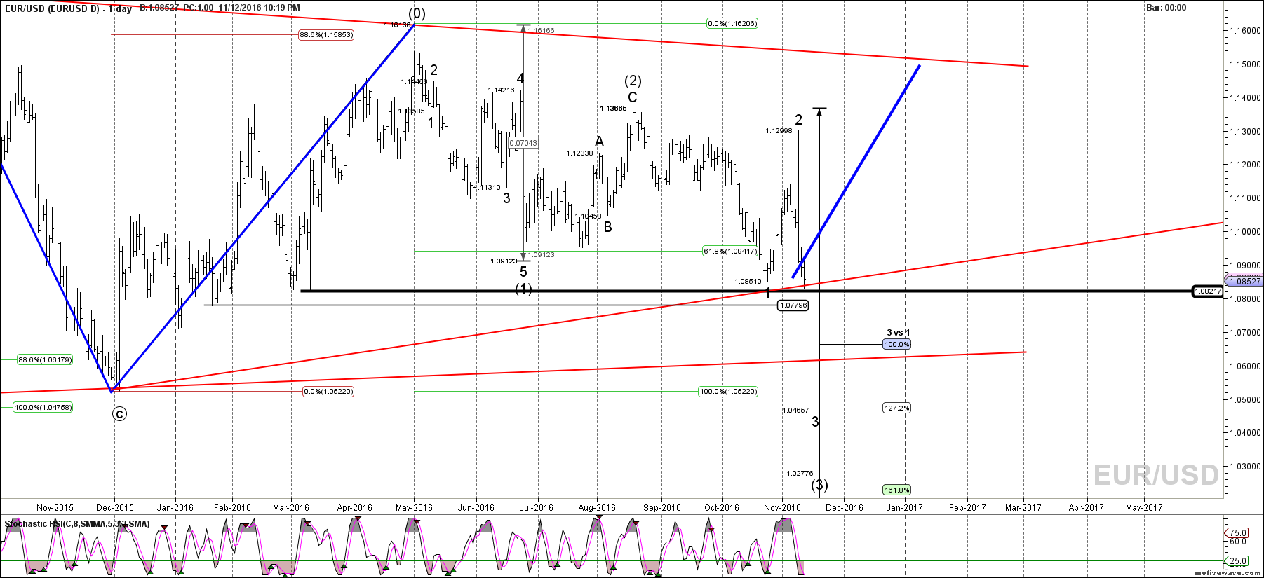
Task: Select the "0.0%(1.16206)" retracement label
Action: point(732,23)
